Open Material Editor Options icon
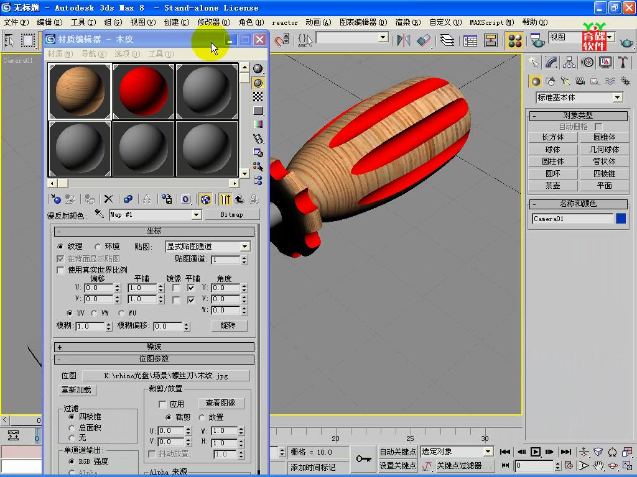Image resolution: width=637 pixels, height=477 pixels. (258, 153)
